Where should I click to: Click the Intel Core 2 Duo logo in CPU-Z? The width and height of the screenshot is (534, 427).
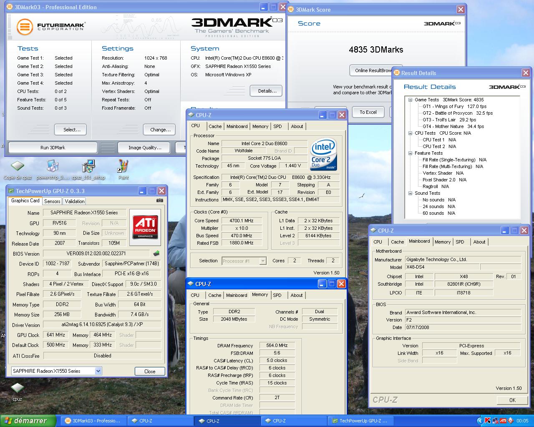click(323, 154)
